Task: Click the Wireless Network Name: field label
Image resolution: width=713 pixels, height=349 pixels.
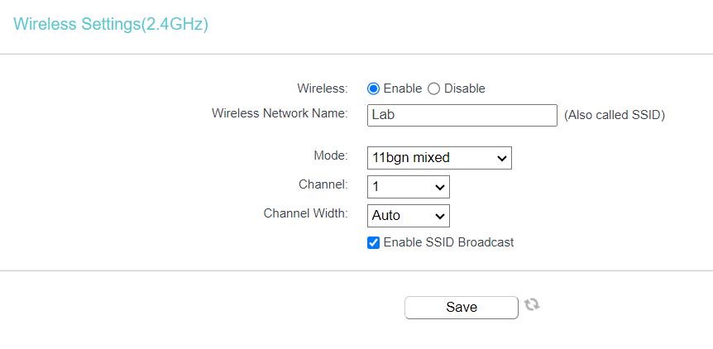Action: pos(280,113)
